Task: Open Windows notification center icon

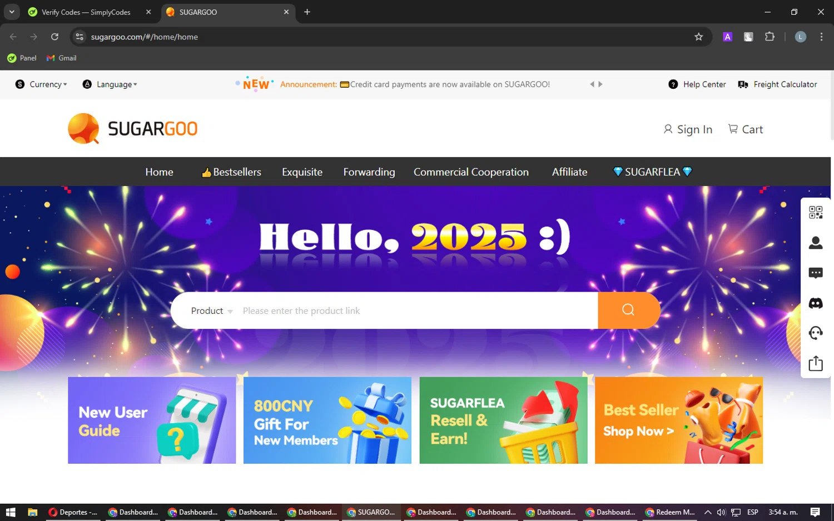Action: point(815,512)
